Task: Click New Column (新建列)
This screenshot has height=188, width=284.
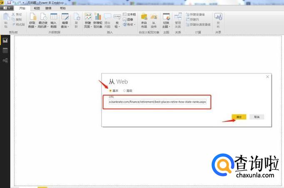Action: pos(192,20)
